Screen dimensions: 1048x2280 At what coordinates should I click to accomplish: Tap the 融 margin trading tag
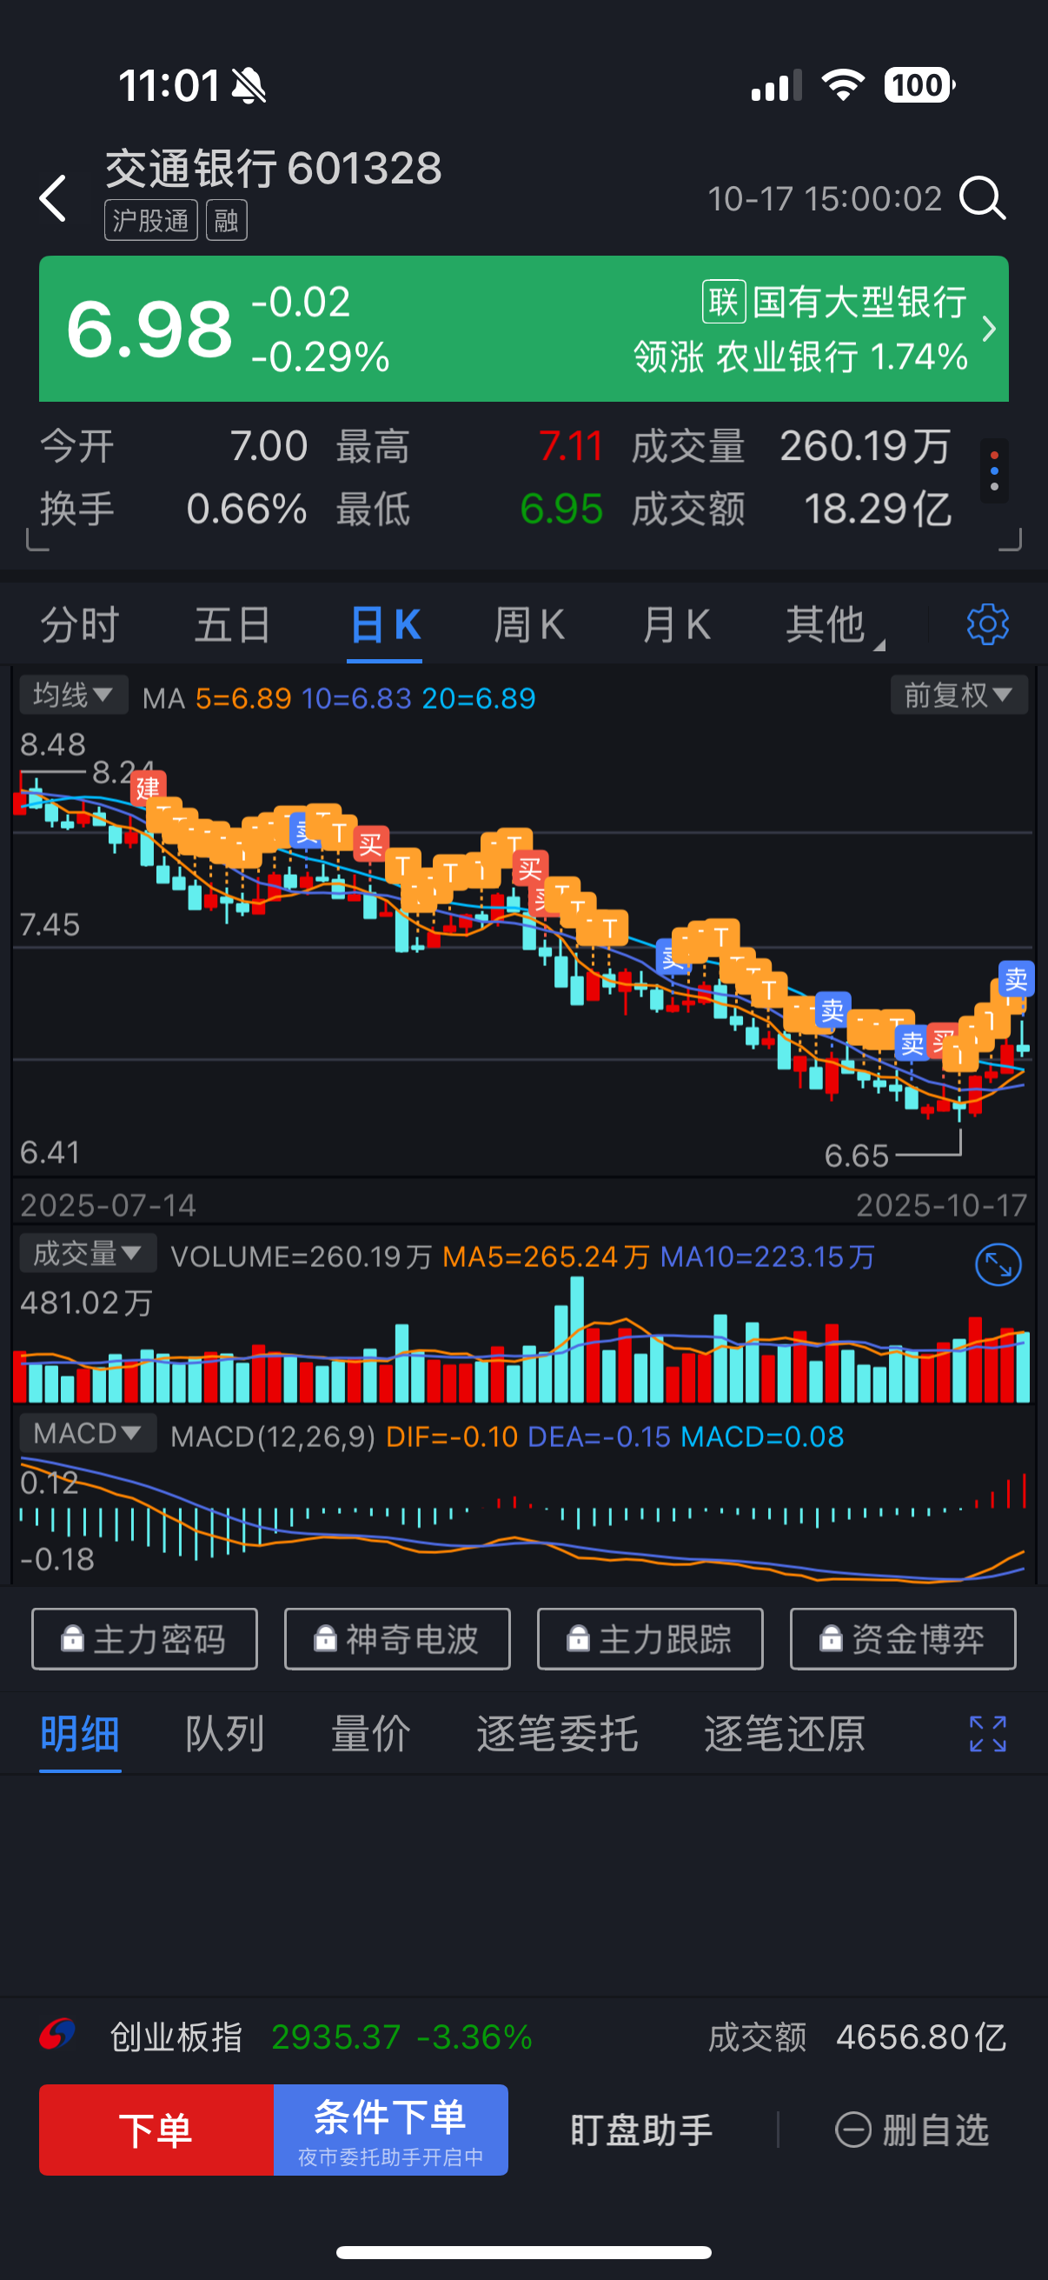pos(227,220)
